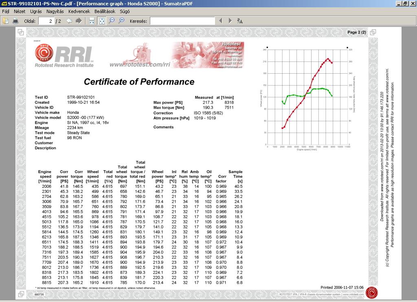This screenshot has height=302, width=417.
Task: Click wheel power 224.1 cell
Action: coord(158,272)
